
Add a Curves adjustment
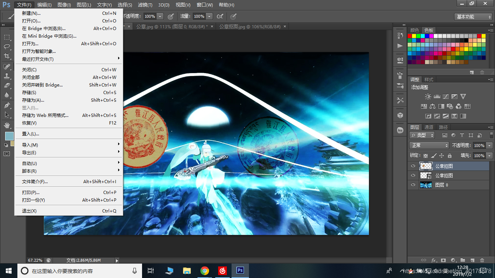[446, 97]
